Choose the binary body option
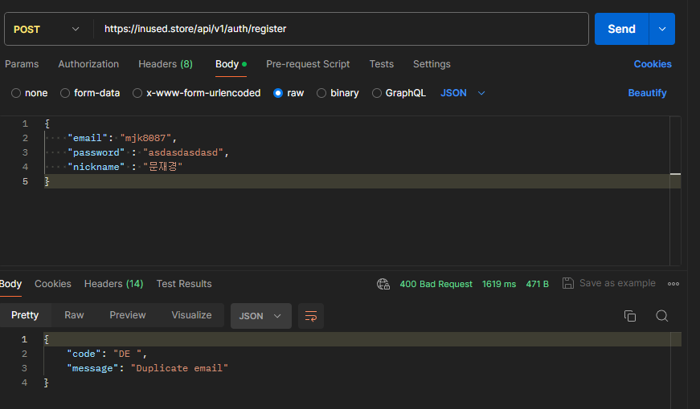This screenshot has height=409, width=700. pyautogui.click(x=321, y=93)
